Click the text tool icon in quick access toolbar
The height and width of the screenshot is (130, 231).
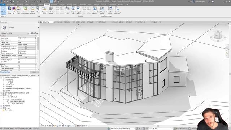[x=40, y=1]
